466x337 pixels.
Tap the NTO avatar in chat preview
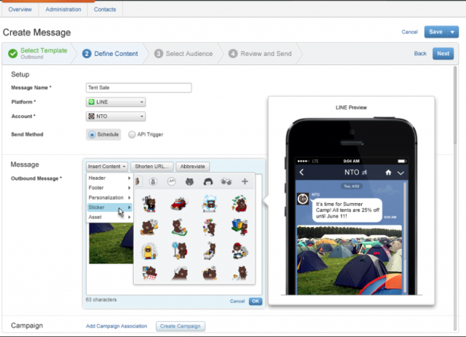303,199
